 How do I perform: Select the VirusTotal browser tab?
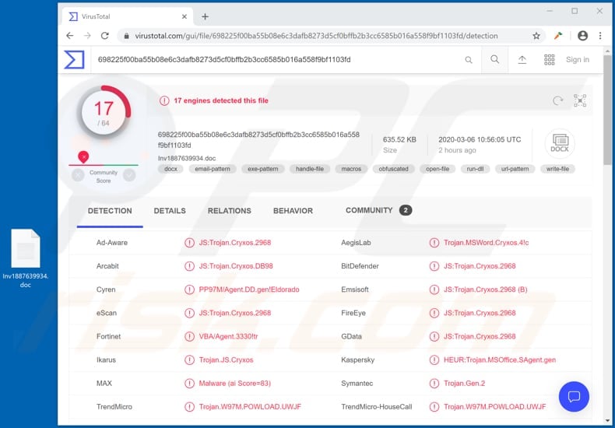(x=128, y=16)
